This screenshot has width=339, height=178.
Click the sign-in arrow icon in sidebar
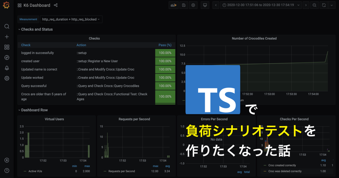[7, 160]
